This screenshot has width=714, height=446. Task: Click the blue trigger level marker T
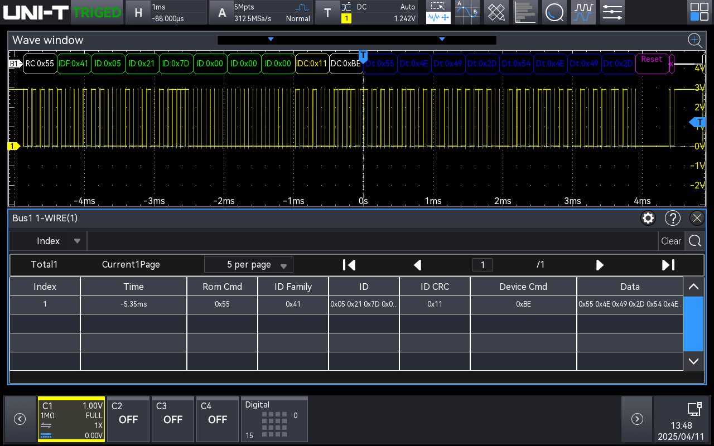[698, 122]
